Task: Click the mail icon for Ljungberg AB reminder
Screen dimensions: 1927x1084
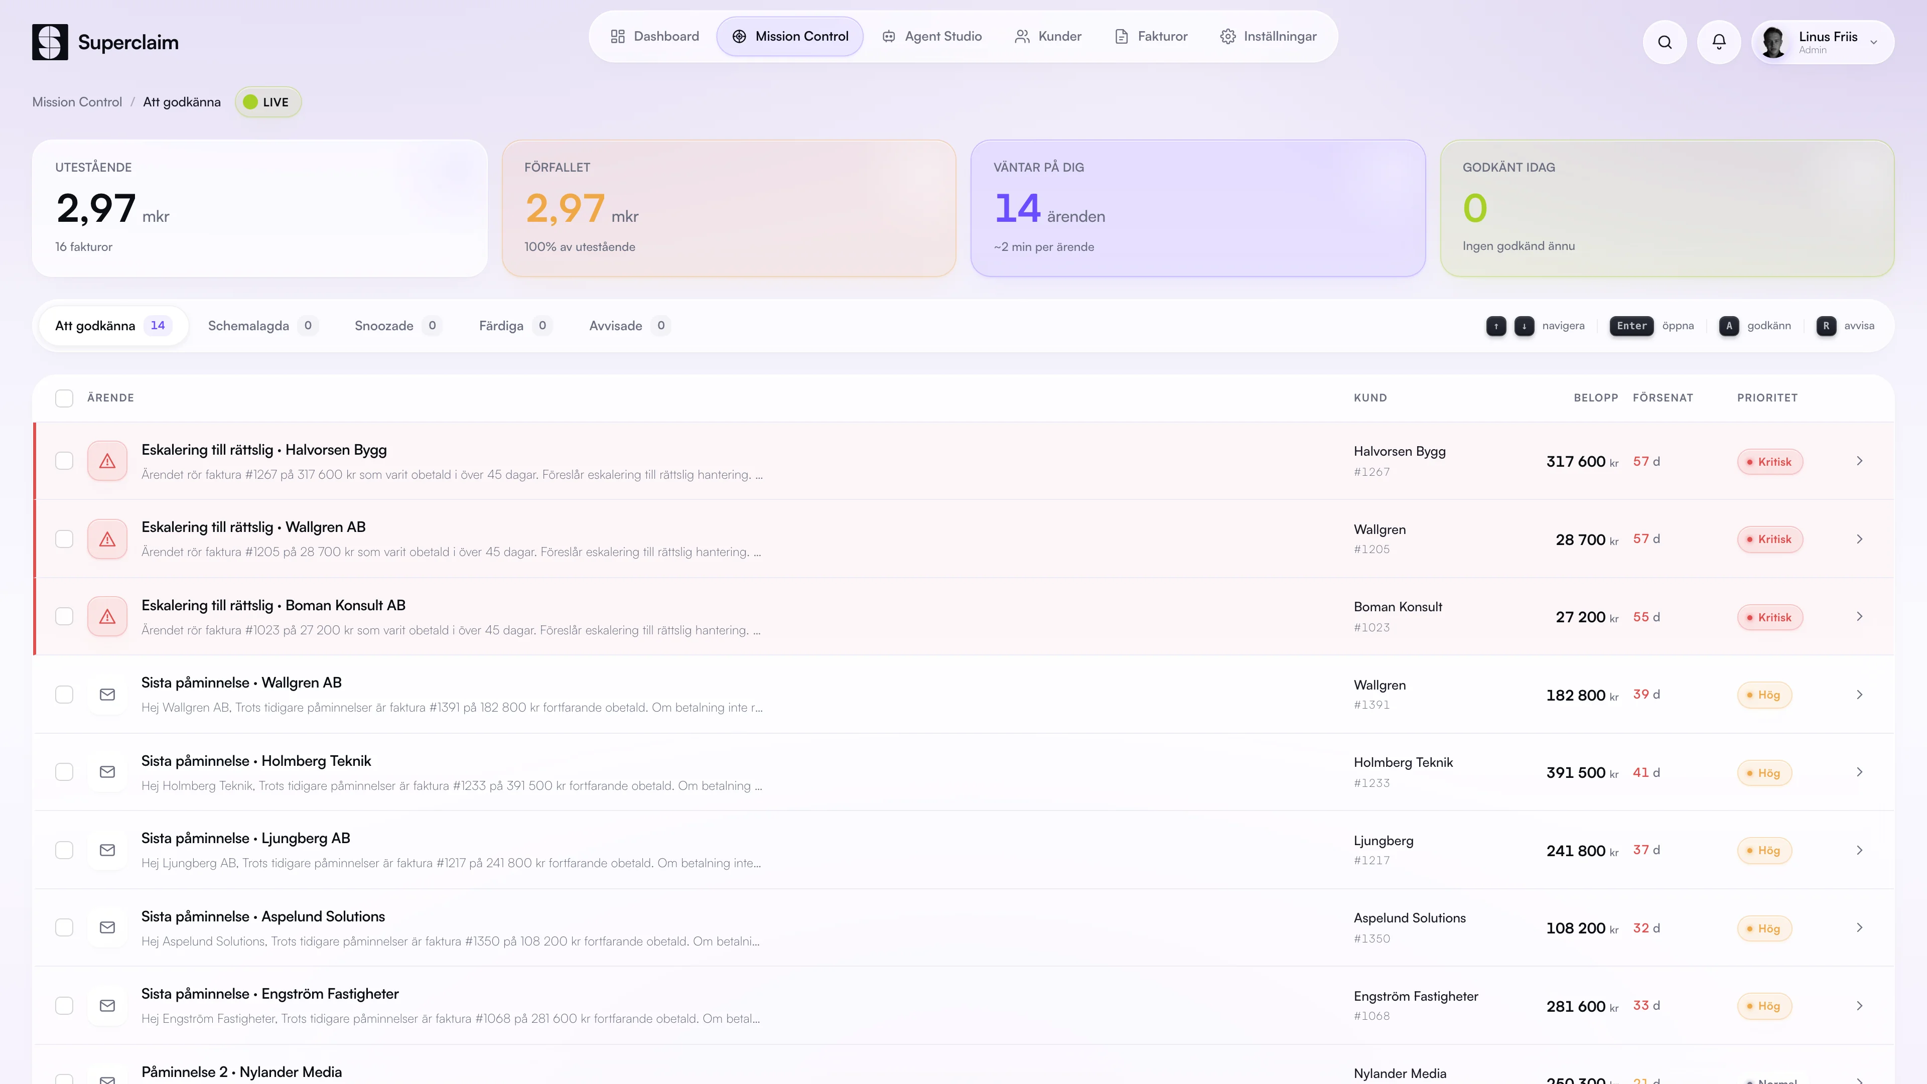Action: click(x=108, y=850)
